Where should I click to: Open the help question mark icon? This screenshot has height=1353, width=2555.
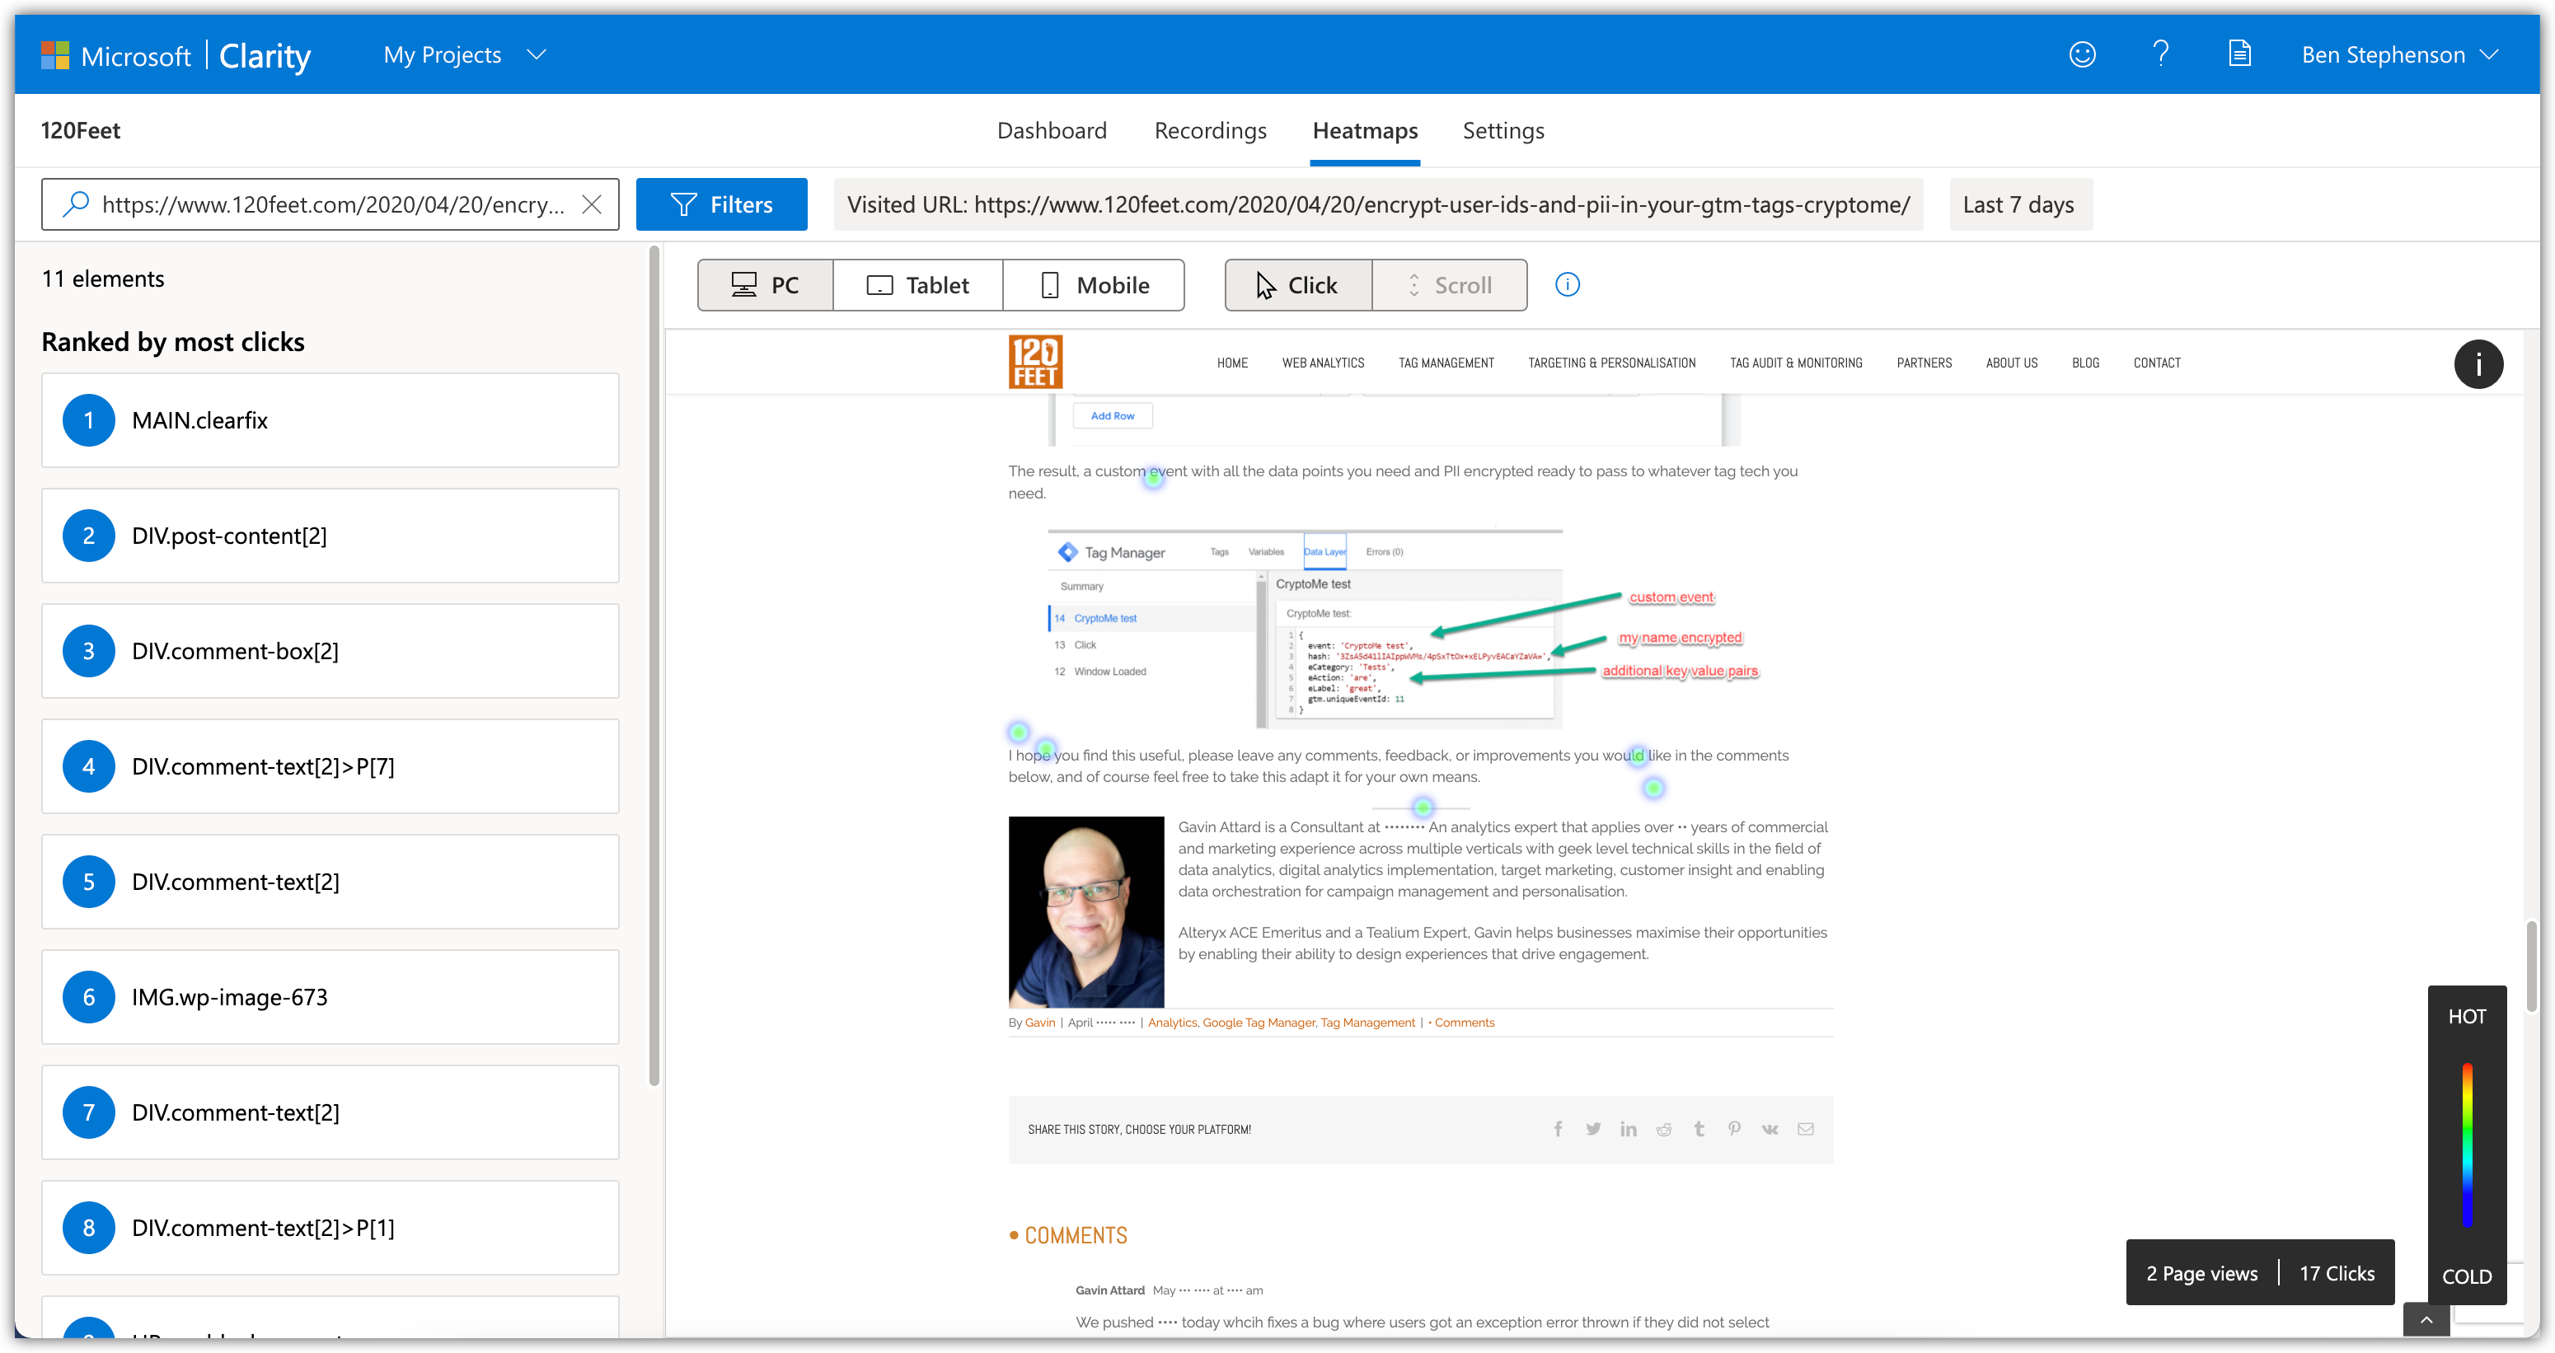pos(2160,54)
